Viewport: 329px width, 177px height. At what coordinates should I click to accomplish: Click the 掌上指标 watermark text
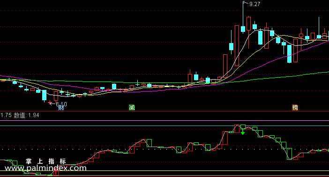coord(46,161)
